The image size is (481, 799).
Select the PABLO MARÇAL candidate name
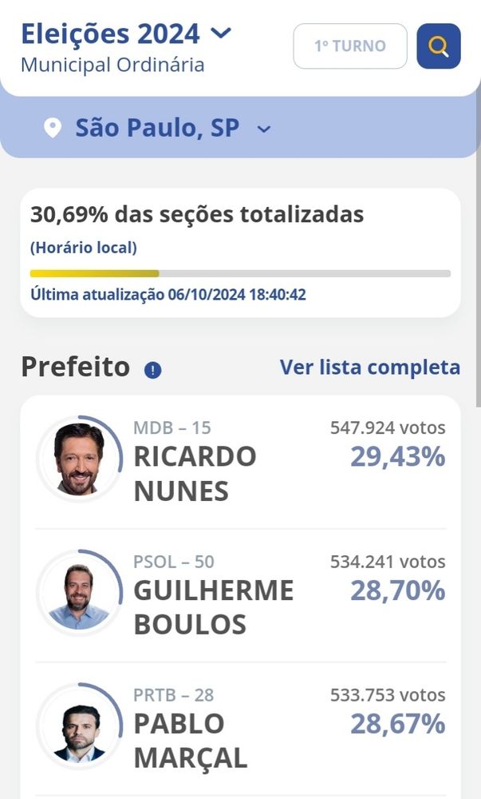point(190,741)
